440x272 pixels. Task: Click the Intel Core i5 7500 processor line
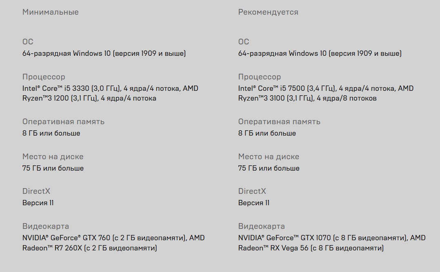326,88
